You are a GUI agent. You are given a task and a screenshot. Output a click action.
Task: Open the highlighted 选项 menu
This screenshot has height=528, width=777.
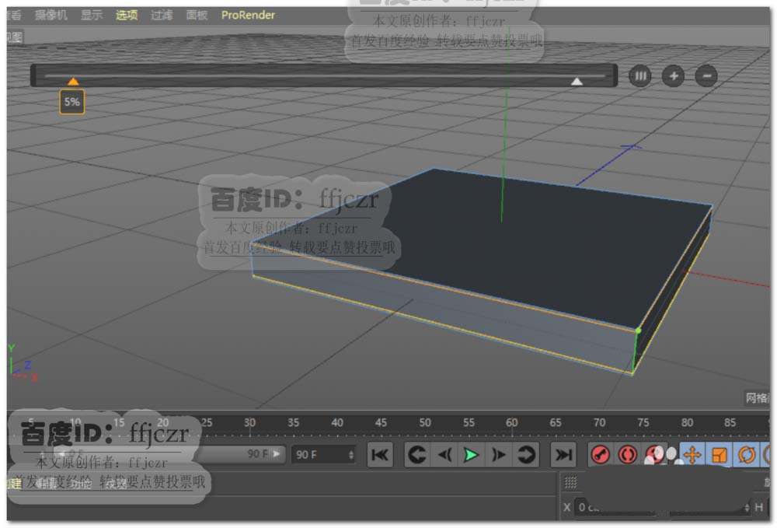pyautogui.click(x=127, y=15)
